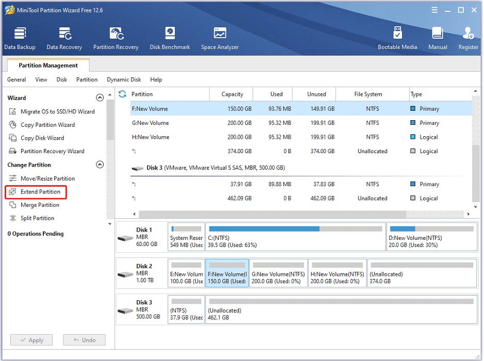Open the Space Analyzer tool

220,38
